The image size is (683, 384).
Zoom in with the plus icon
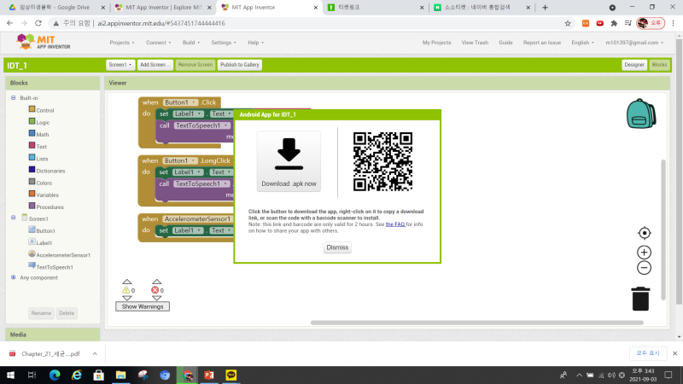click(645, 252)
